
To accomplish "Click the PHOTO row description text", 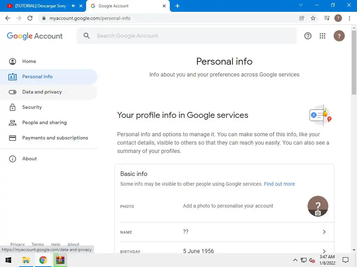I will coord(228,206).
